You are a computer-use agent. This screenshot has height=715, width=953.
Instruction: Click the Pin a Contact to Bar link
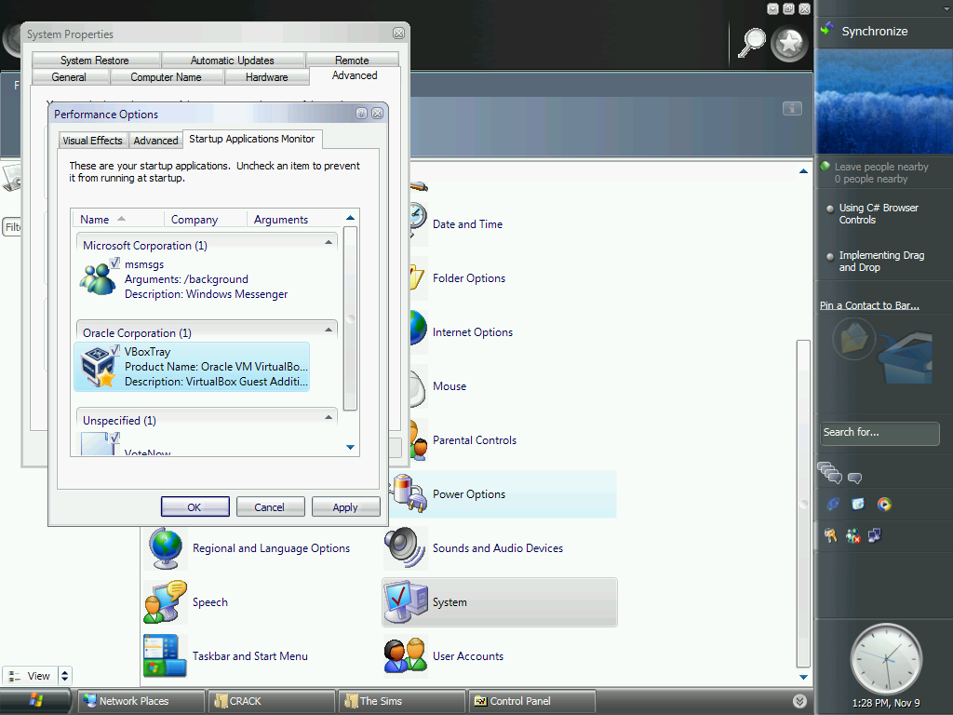point(869,305)
